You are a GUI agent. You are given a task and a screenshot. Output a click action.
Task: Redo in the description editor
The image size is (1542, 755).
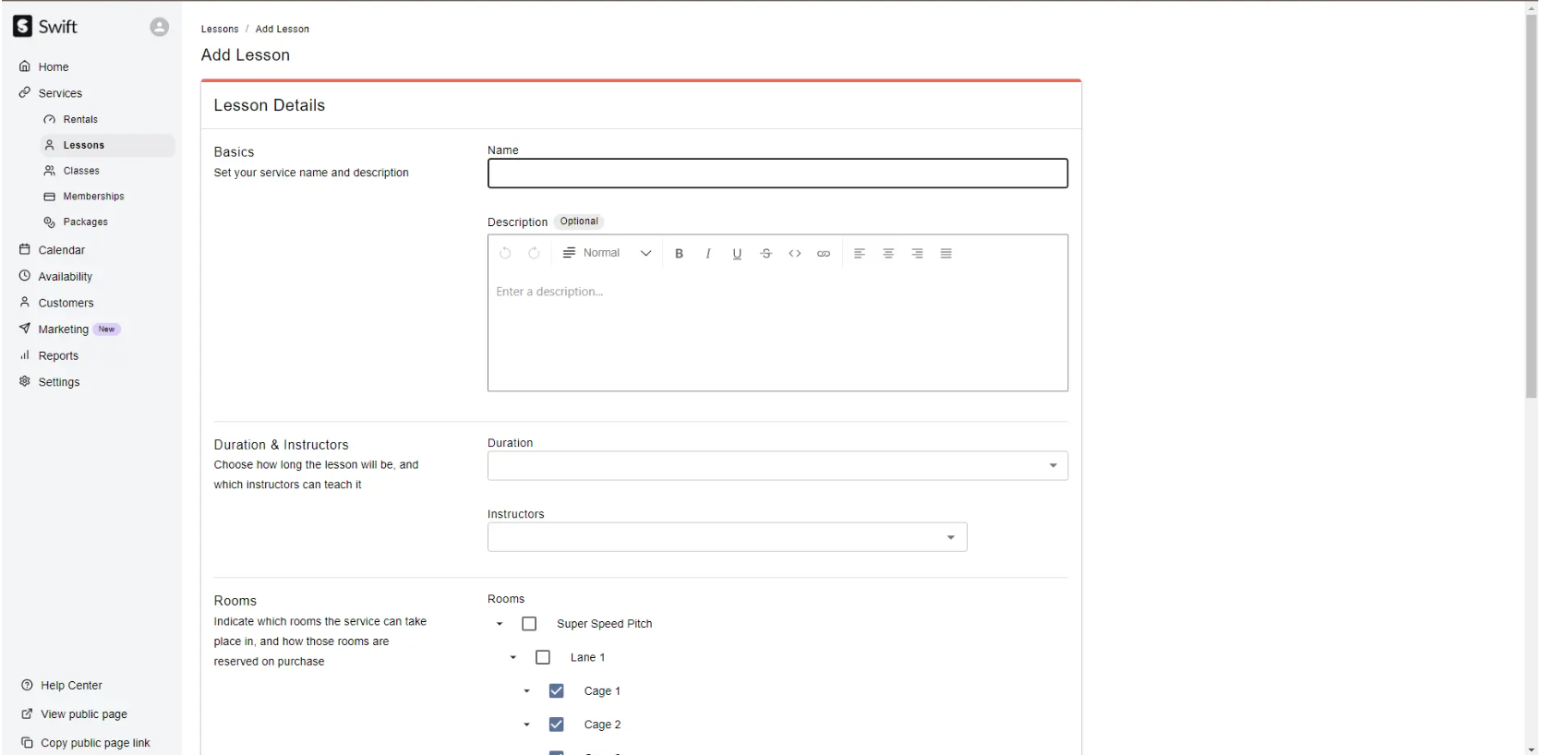pos(534,253)
